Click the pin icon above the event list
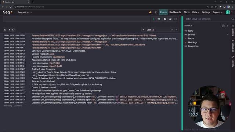The width and height of the screenshot is (235, 132). coord(10,30)
